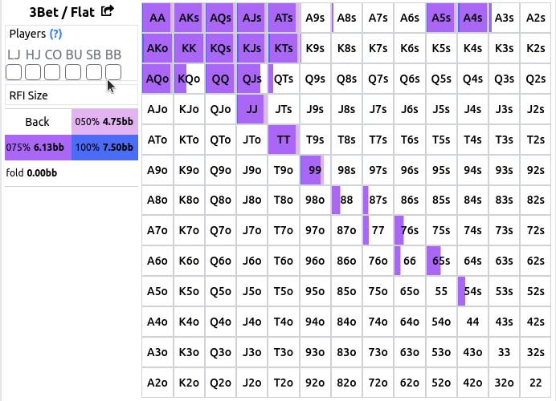This screenshot has width=556, height=401.
Task: Click the 65s hand cell
Action: [440, 261]
